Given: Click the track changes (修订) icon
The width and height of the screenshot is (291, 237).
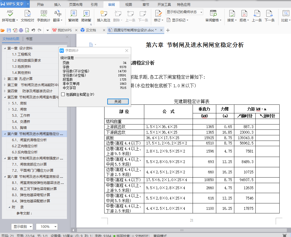Looking at the screenshot, I should [x=158, y=13].
